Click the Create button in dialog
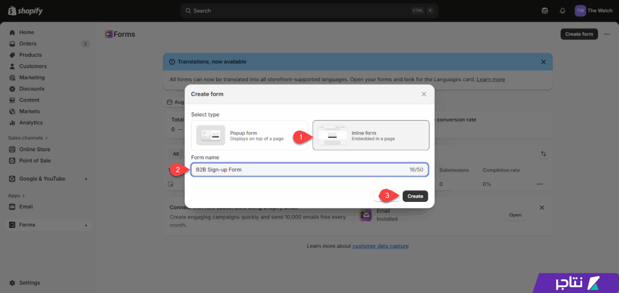The image size is (619, 293). [415, 196]
